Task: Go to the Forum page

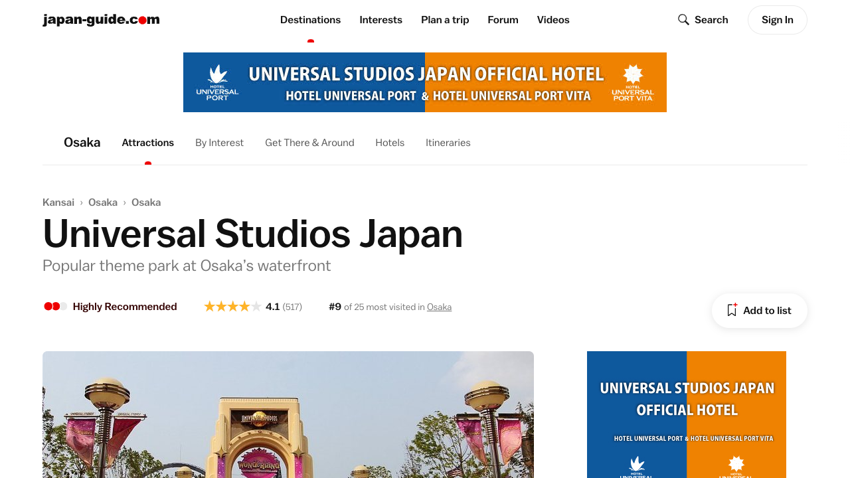Action: coord(503,20)
